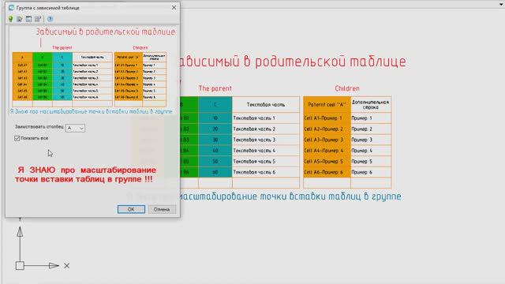Click the 'Текстовая часть' header cell in the drawing

266,105
